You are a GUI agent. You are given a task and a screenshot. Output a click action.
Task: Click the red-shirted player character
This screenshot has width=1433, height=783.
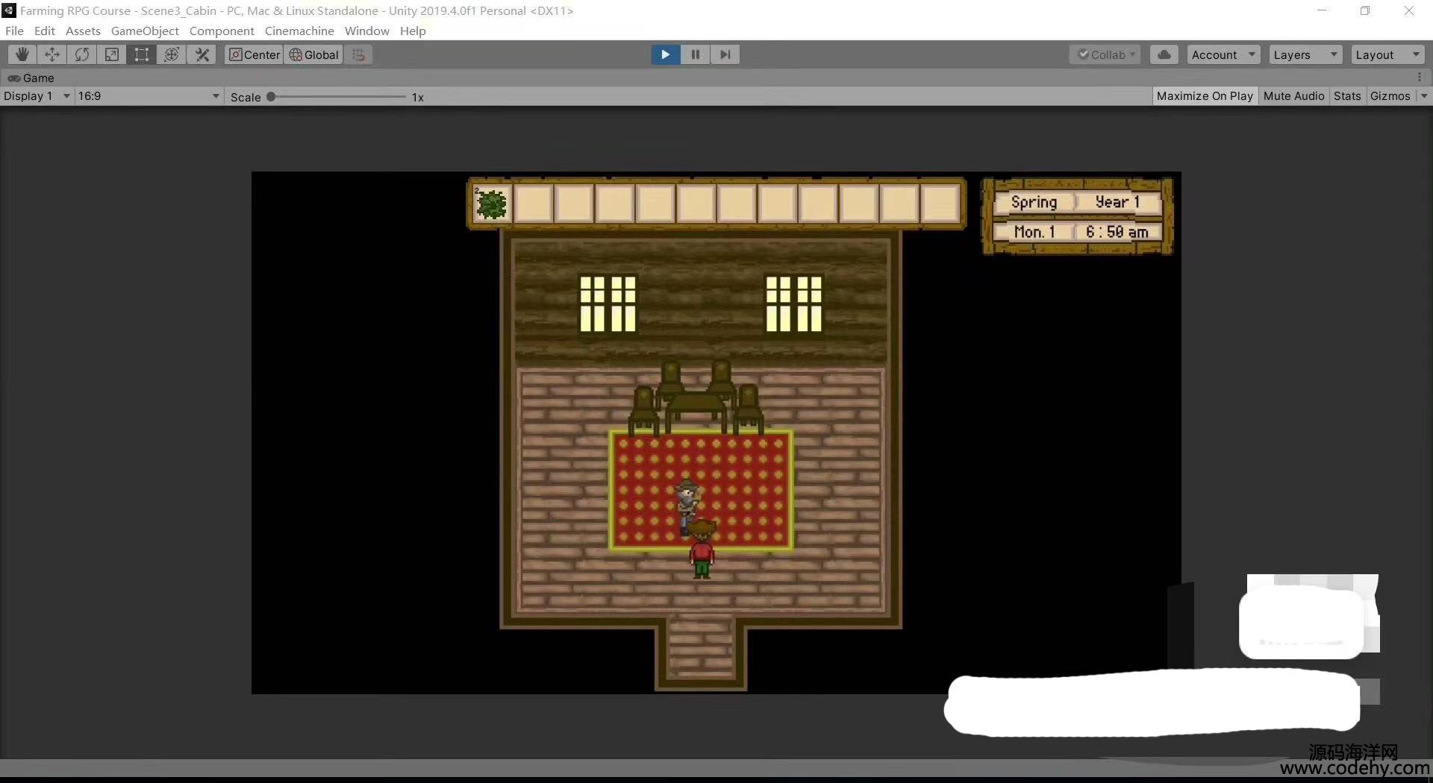point(702,550)
